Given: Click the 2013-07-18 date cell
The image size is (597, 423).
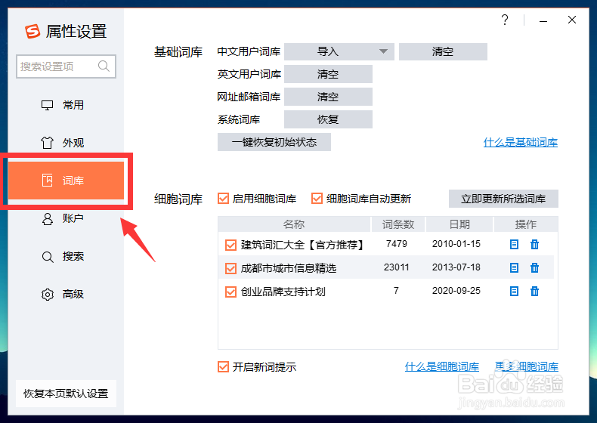Looking at the screenshot, I should [x=456, y=267].
